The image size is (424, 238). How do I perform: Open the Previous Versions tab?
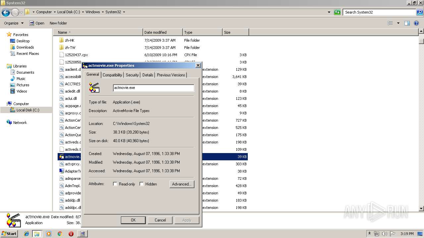pos(171,75)
